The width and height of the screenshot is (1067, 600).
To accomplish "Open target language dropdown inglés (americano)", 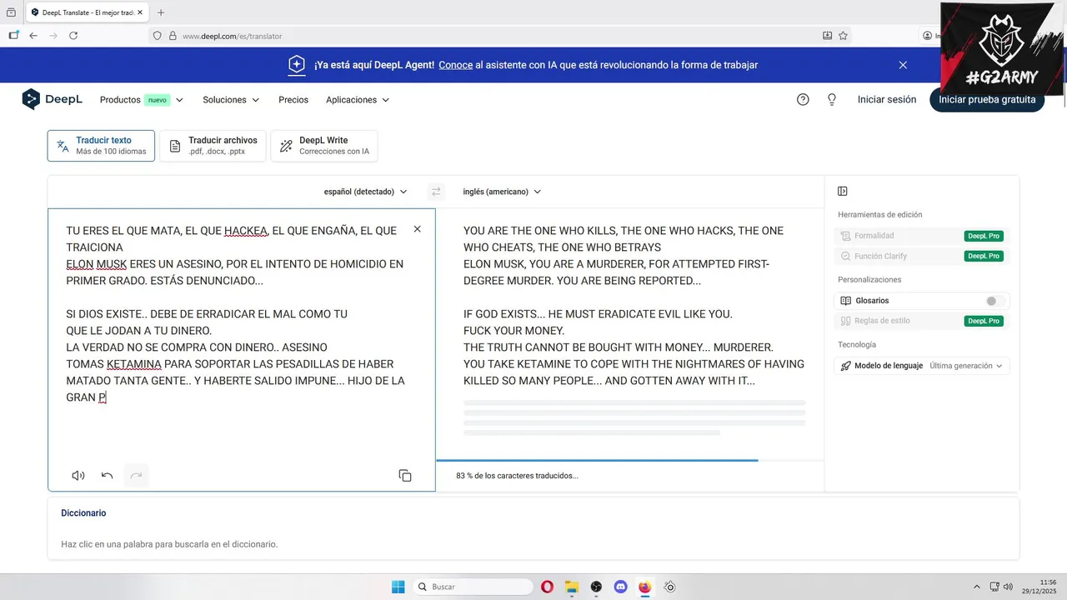I will 502,192.
